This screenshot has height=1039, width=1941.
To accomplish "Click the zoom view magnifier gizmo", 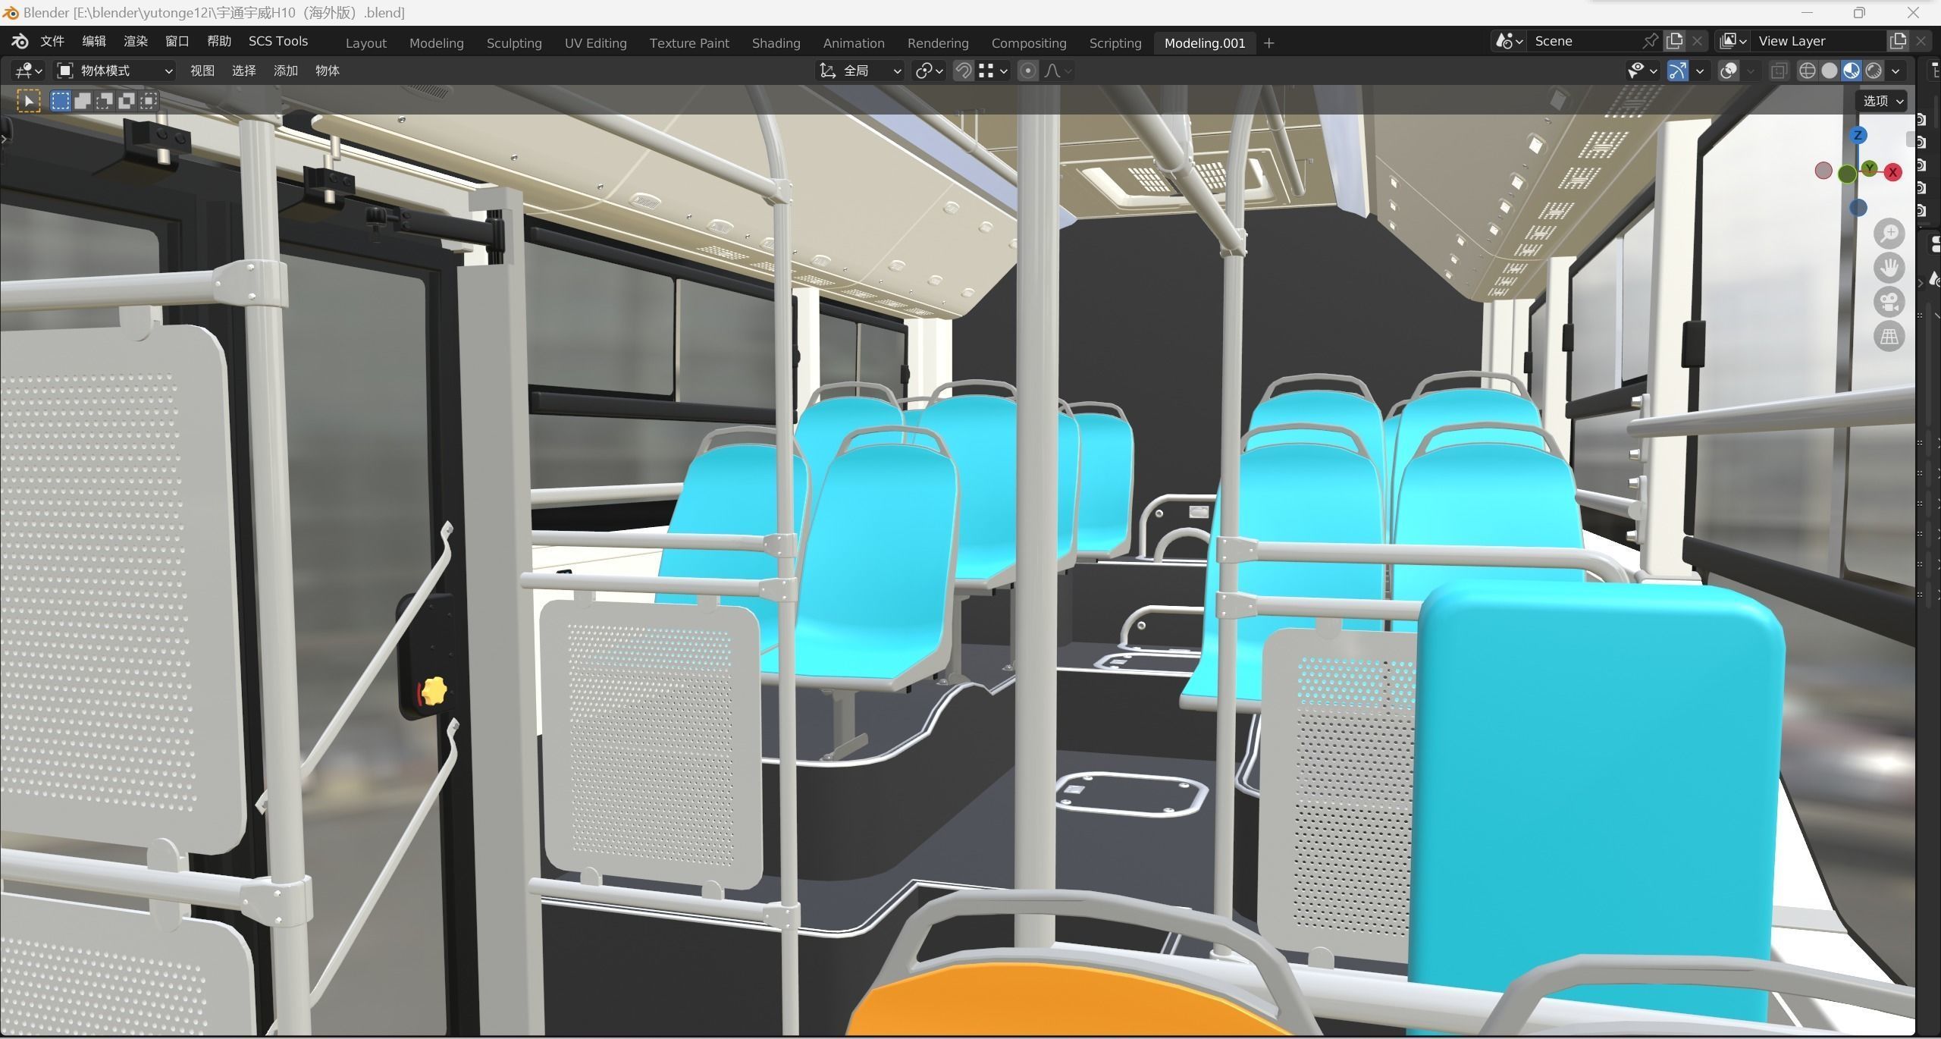I will click(x=1889, y=234).
